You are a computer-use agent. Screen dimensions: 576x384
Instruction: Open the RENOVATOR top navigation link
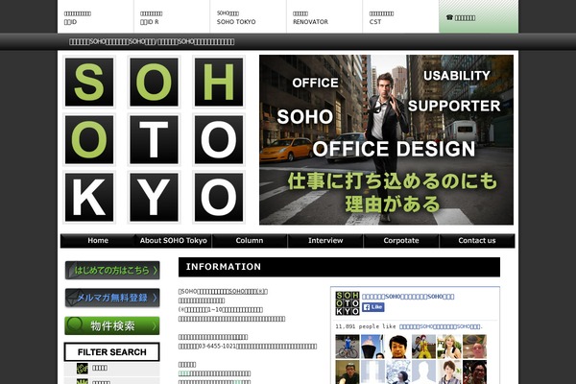(324, 16)
